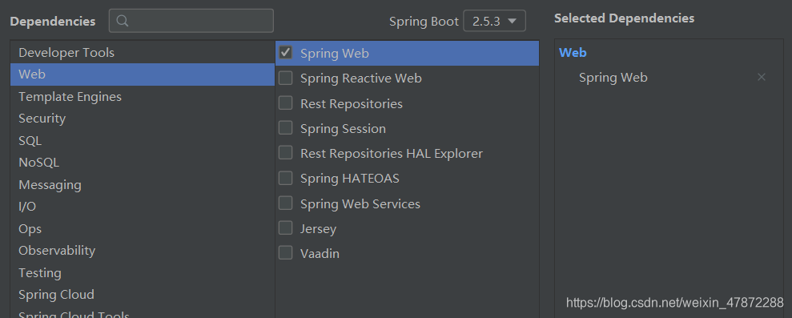Check the Spring Session checkbox
This screenshot has height=318, width=792.
tap(285, 128)
